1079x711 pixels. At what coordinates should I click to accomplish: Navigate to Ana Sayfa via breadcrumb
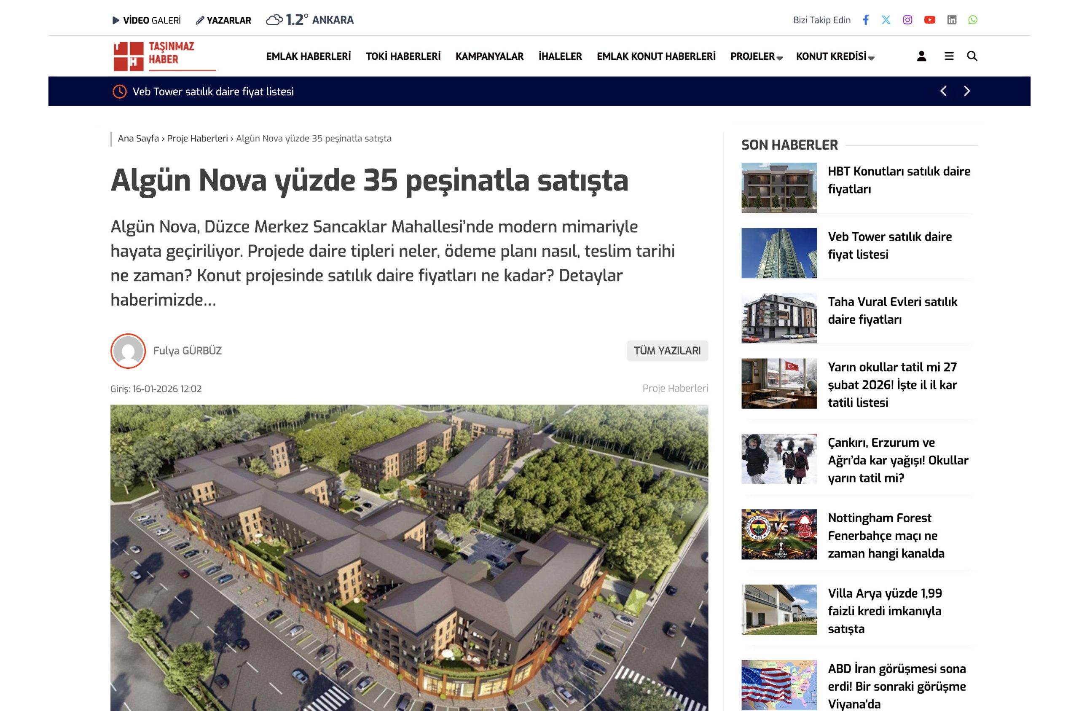tap(138, 138)
